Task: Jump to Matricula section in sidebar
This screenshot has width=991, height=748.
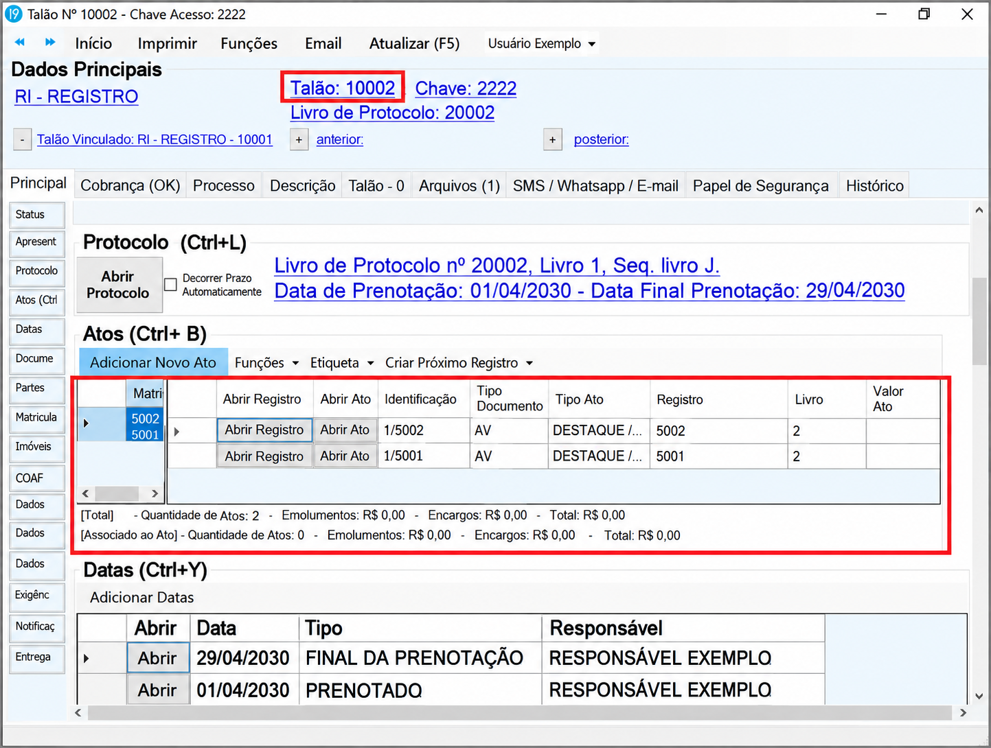Action: coord(37,418)
